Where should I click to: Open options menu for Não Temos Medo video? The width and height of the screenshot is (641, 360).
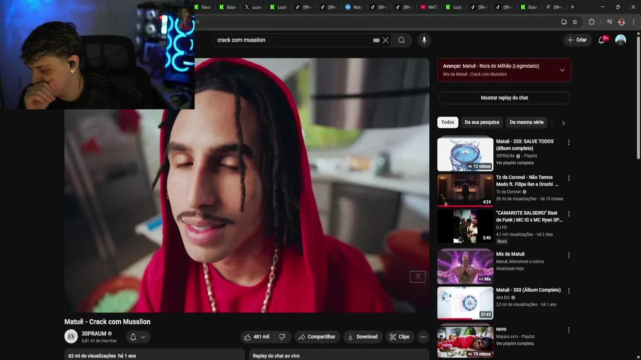[568, 178]
